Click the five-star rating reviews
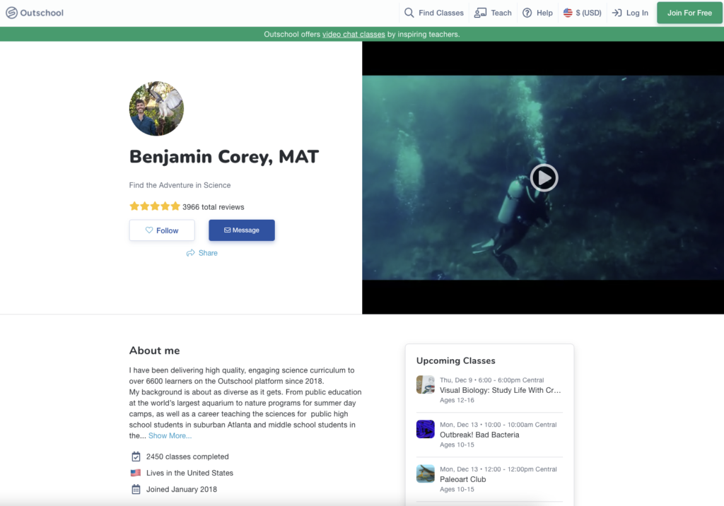This screenshot has height=506, width=724. (x=155, y=207)
